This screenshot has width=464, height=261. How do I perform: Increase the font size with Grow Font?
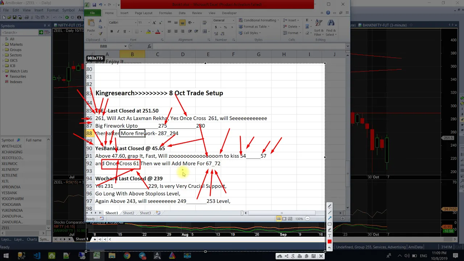click(155, 22)
